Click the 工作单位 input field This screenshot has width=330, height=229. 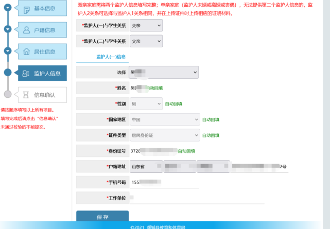coord(197,198)
